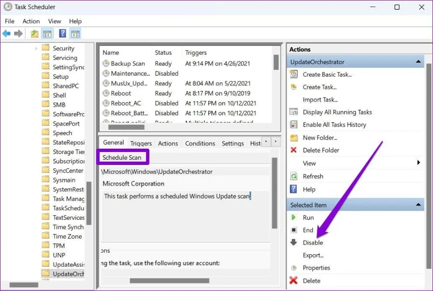
Task: Click the task description text field
Action: 186,216
